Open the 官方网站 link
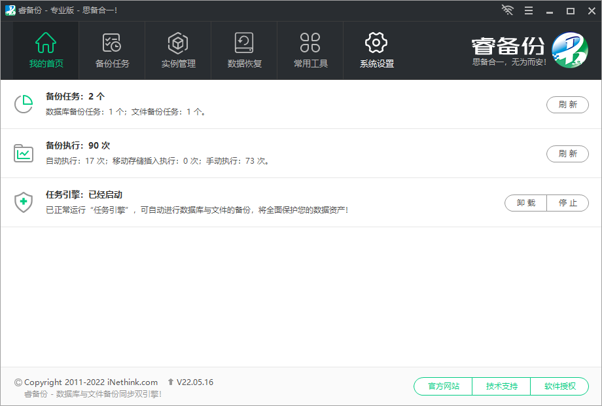The image size is (602, 406). coord(444,386)
